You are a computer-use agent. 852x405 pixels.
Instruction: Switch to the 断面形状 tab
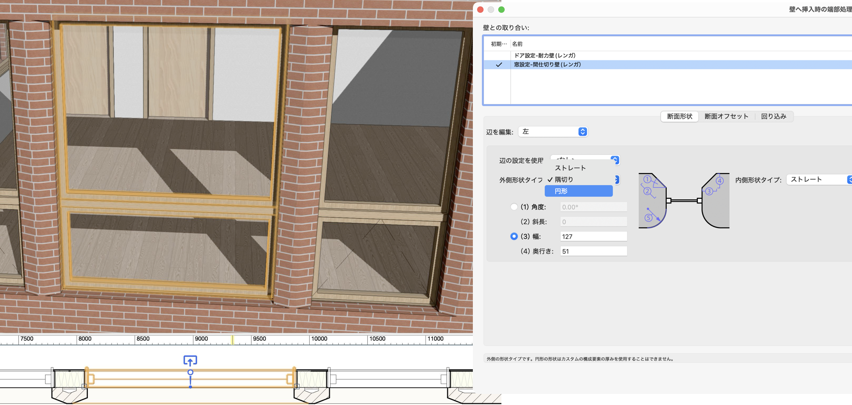679,116
